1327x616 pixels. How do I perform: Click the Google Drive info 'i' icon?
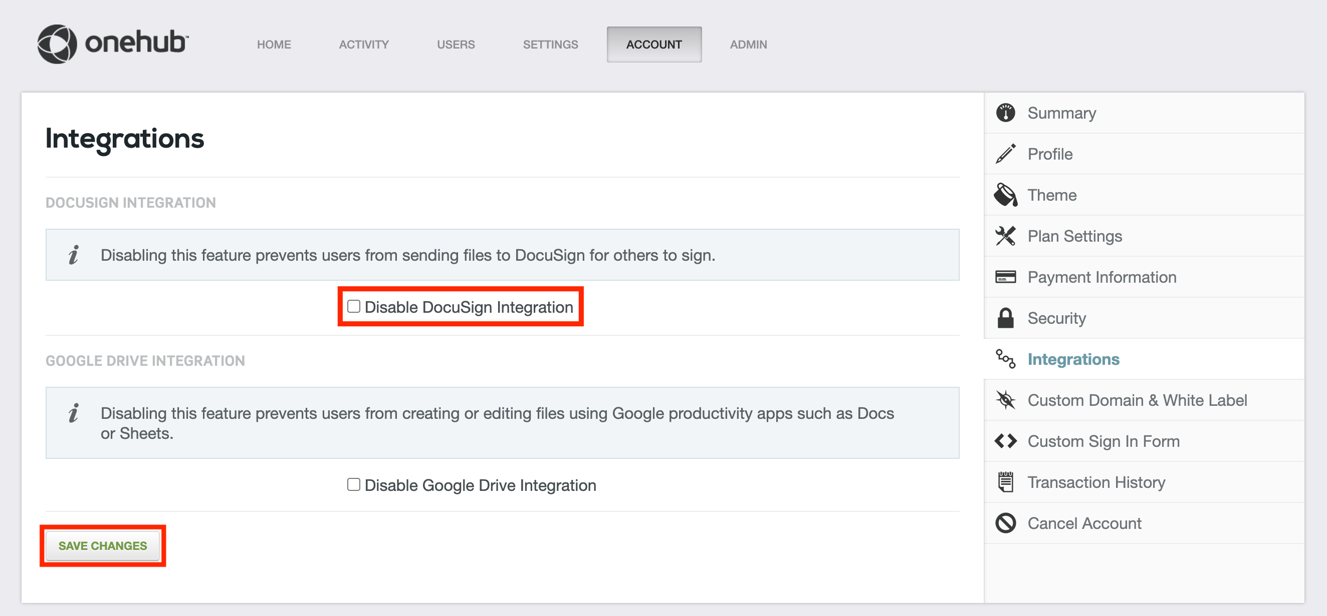click(x=74, y=413)
